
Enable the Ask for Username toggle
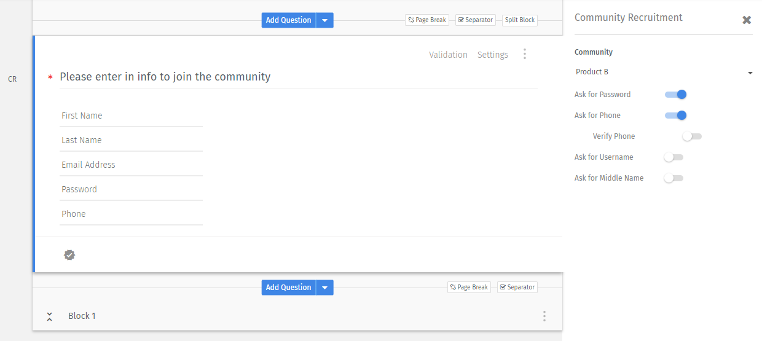pos(674,157)
